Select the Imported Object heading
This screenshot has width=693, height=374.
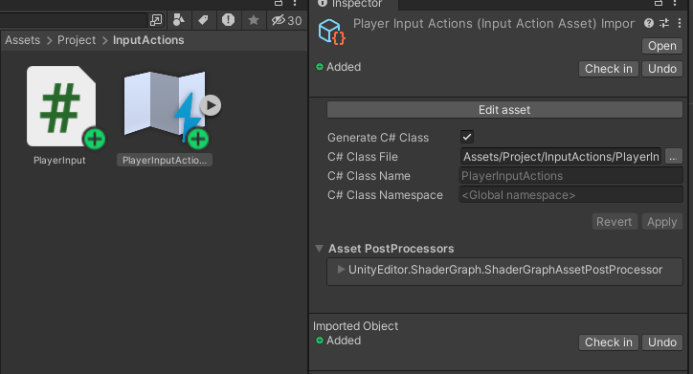click(x=355, y=326)
